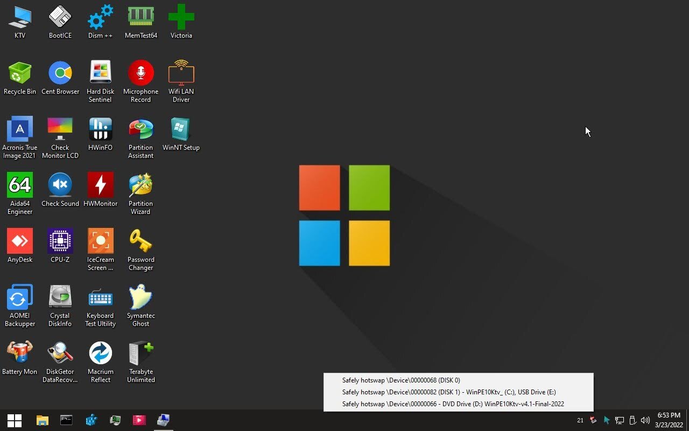The height and width of the screenshot is (431, 689).
Task: Launch the red media player taskbar icon
Action: 139,420
